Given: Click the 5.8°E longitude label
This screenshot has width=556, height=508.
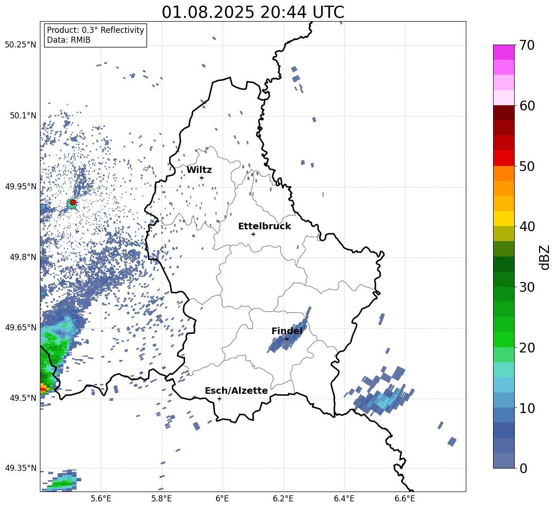Looking at the screenshot, I should click(x=162, y=499).
